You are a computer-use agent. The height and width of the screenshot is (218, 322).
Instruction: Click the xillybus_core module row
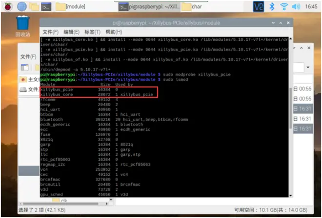coord(97,94)
